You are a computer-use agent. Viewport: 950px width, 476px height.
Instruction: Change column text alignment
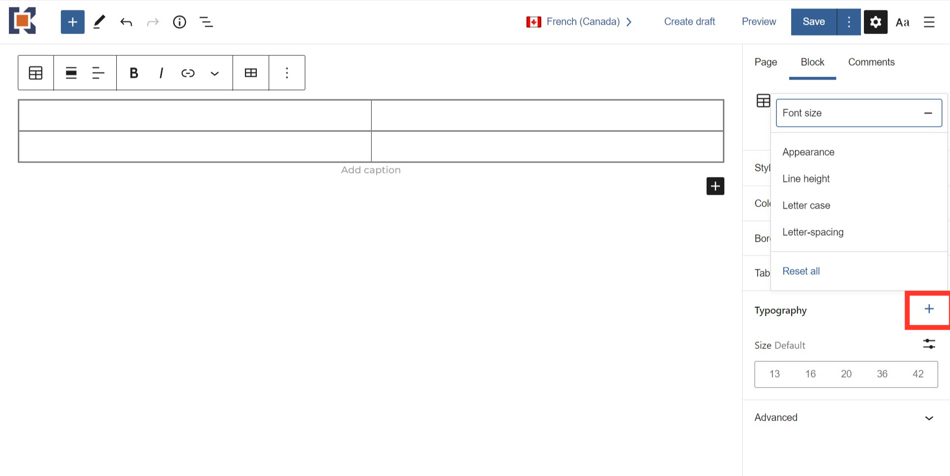click(98, 73)
